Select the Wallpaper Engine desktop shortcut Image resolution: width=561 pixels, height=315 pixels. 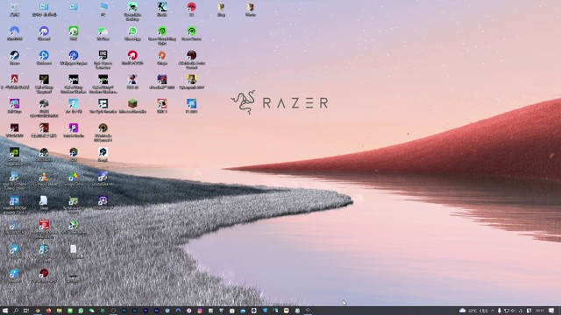pos(74,58)
